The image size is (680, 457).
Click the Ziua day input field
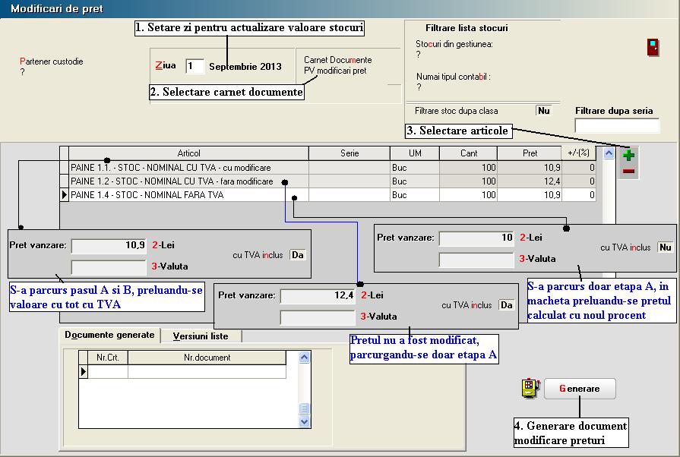(195, 66)
